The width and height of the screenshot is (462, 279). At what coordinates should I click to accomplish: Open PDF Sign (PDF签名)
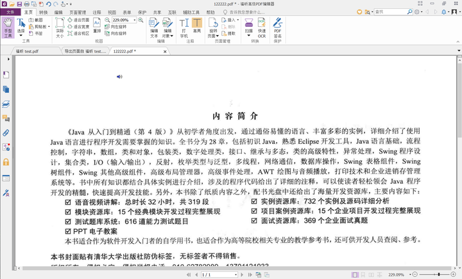tap(278, 28)
